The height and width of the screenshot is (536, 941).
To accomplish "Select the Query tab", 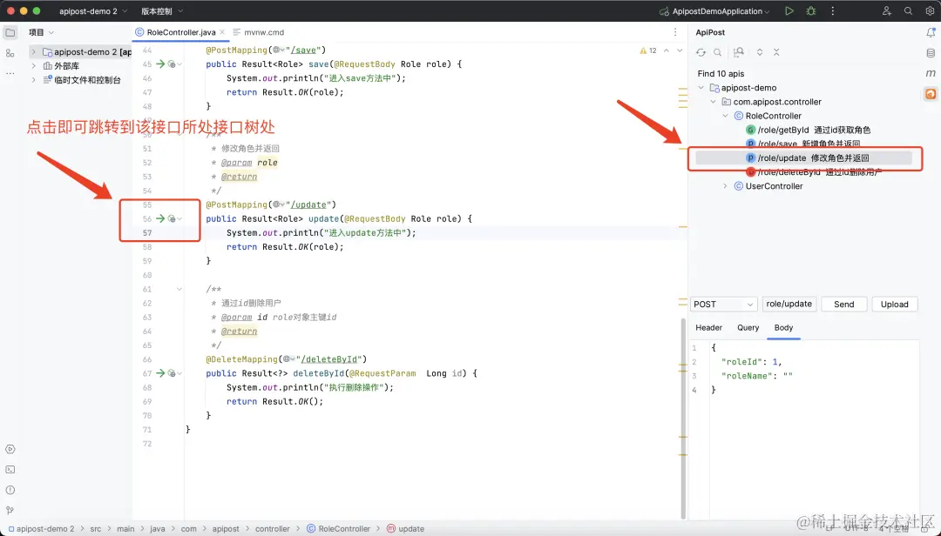I will [x=748, y=327].
